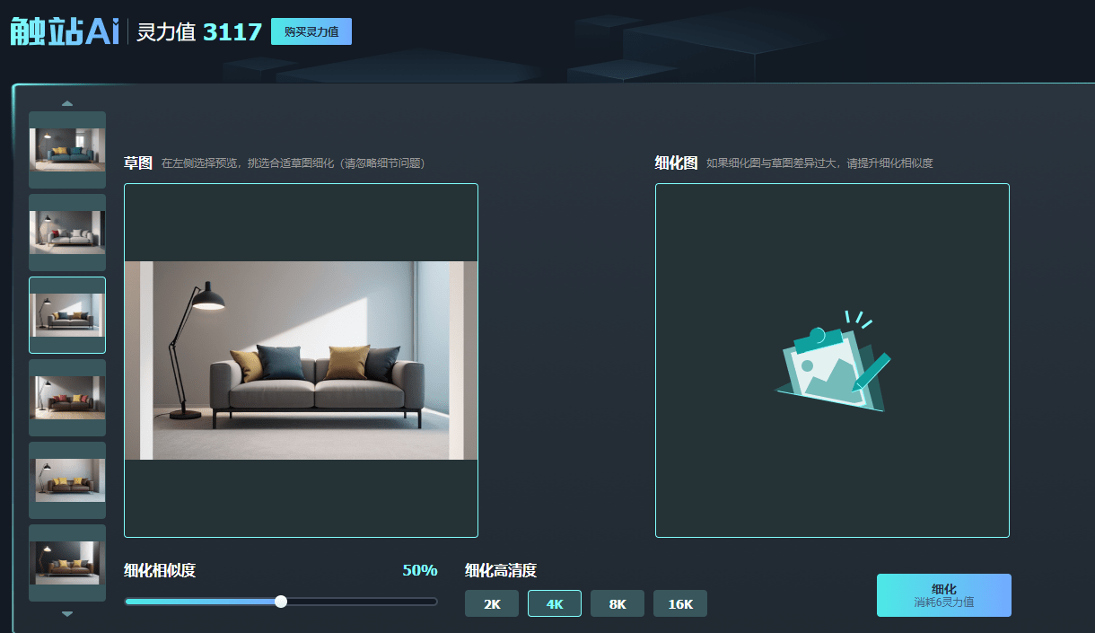Select 8K refinement resolution

point(618,603)
